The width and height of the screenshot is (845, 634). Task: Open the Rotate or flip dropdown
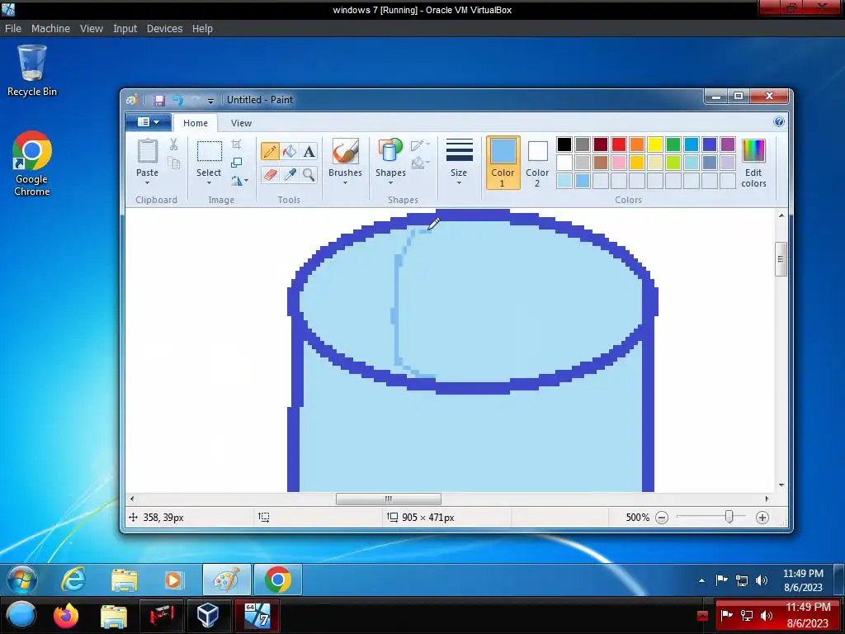coord(239,181)
